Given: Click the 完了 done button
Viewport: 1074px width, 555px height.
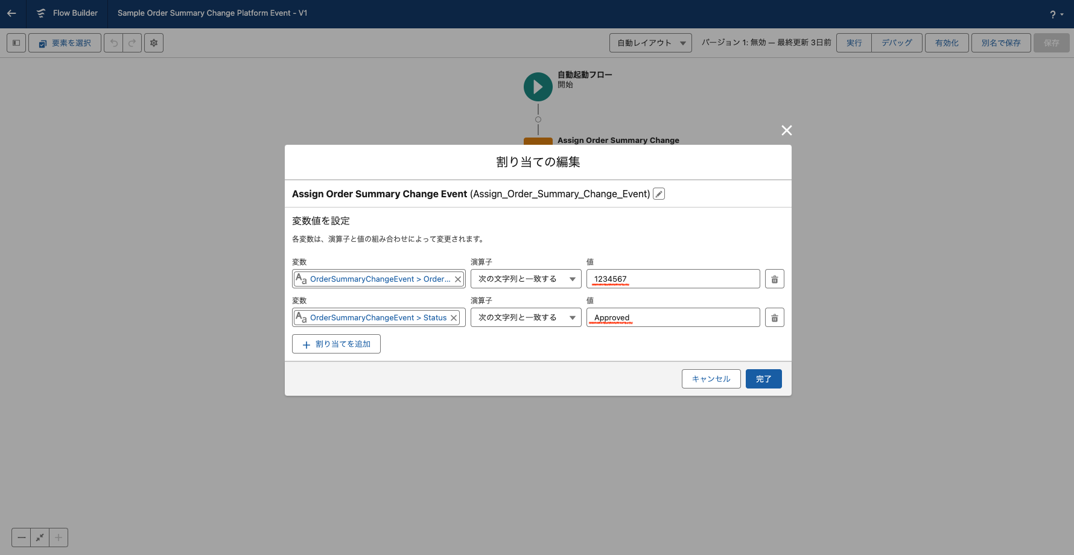Looking at the screenshot, I should pos(764,379).
